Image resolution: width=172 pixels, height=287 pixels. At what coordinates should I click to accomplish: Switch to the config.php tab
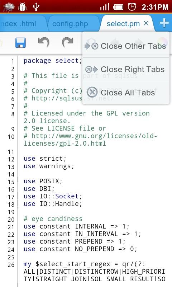tap(70, 24)
